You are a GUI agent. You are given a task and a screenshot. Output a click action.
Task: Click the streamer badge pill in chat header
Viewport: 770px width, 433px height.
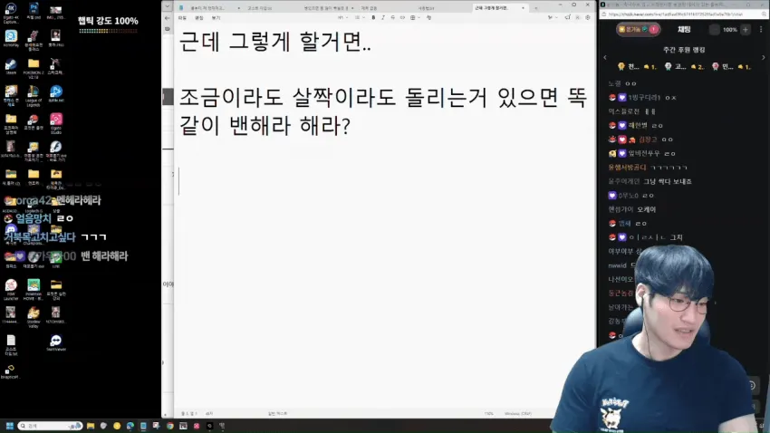[x=638, y=30]
